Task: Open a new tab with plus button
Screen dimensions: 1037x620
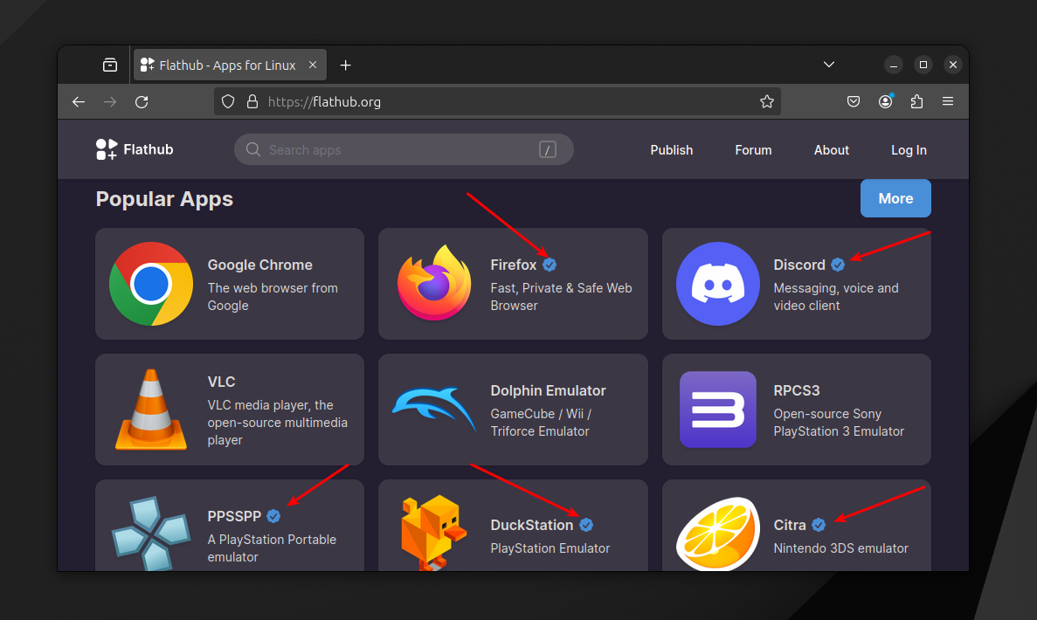Action: 345,65
